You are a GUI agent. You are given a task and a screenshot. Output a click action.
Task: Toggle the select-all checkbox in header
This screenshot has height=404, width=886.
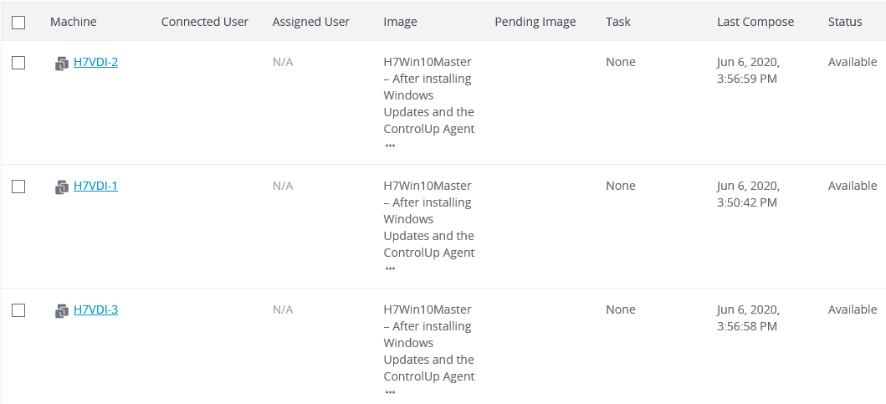[x=18, y=23]
